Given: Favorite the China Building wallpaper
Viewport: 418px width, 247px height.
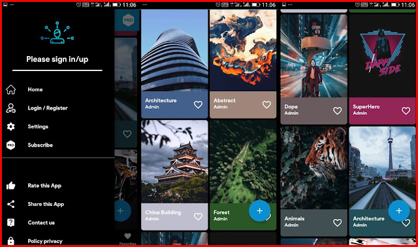Looking at the screenshot, I should tap(198, 216).
